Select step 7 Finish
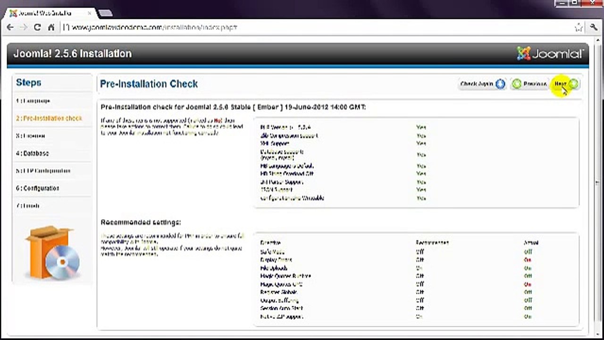Viewport: 604px width, 340px height. (28, 206)
